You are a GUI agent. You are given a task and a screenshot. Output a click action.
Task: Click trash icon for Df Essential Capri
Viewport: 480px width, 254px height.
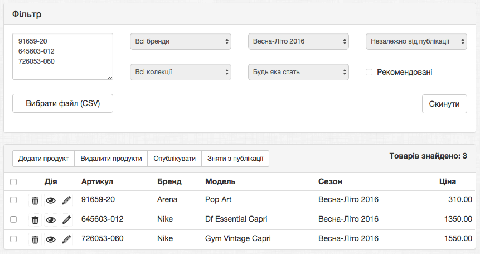(35, 219)
